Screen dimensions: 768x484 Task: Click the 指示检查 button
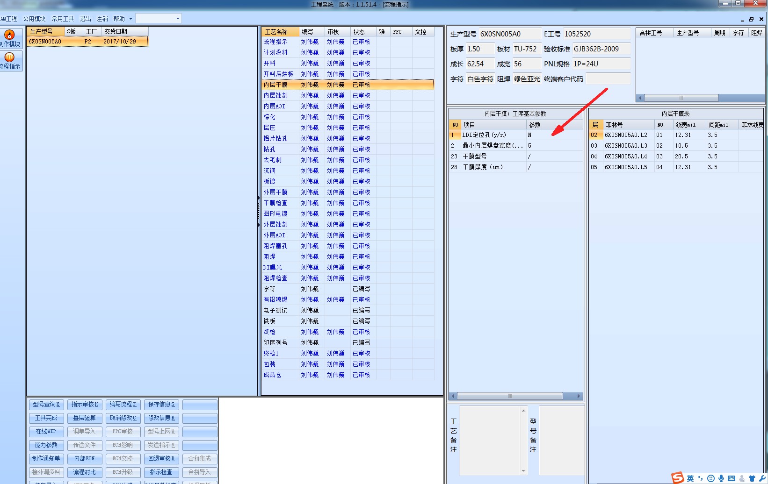tap(161, 472)
